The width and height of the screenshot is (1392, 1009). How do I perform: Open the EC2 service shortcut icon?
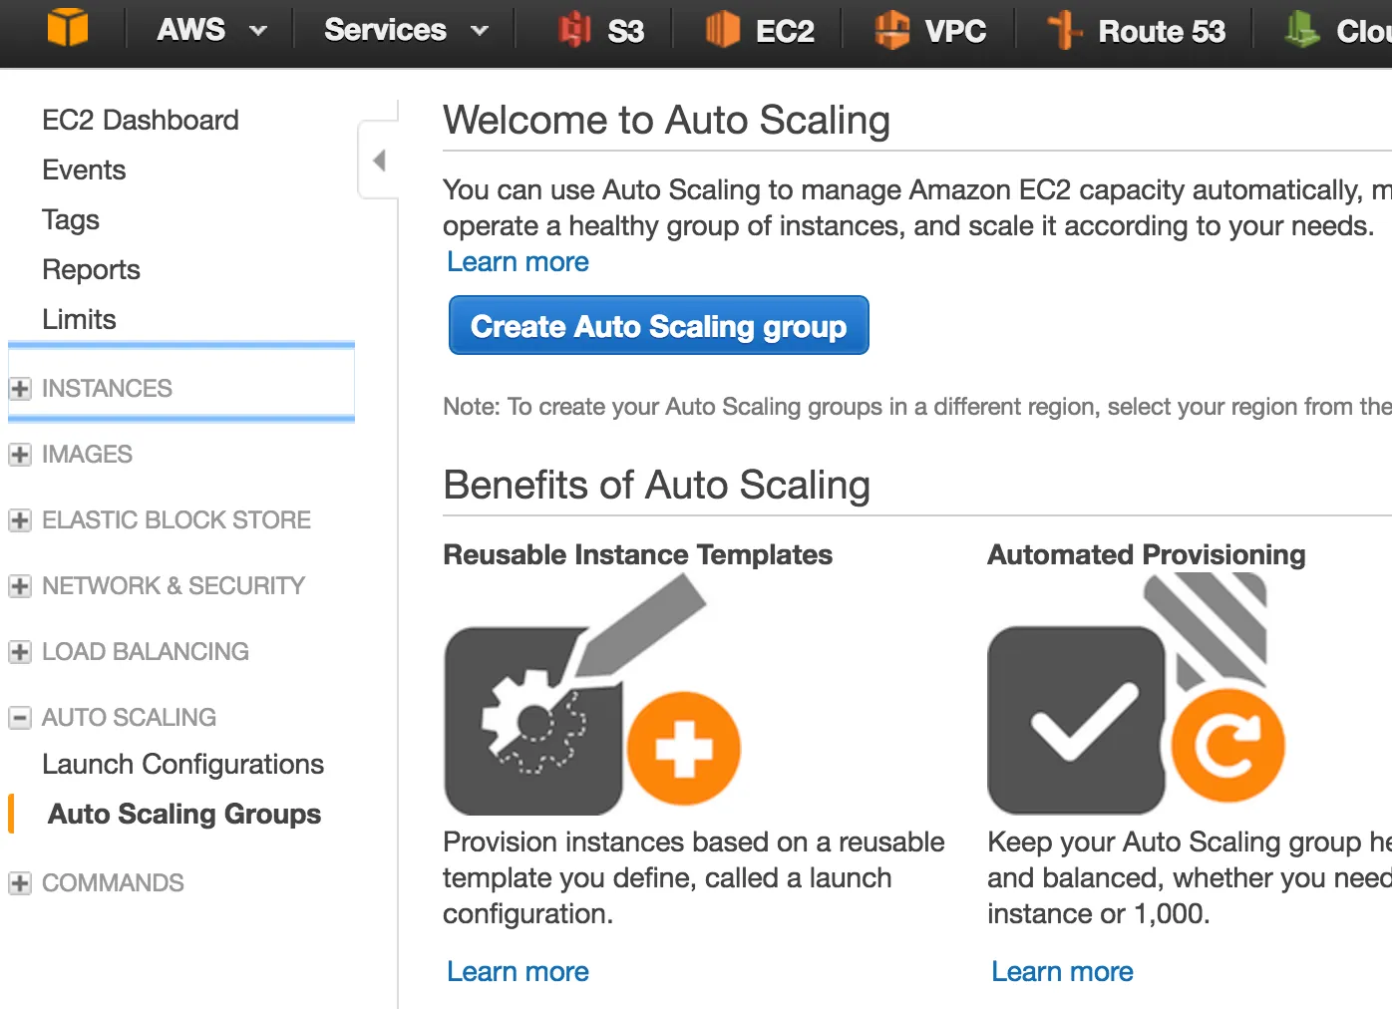click(723, 30)
